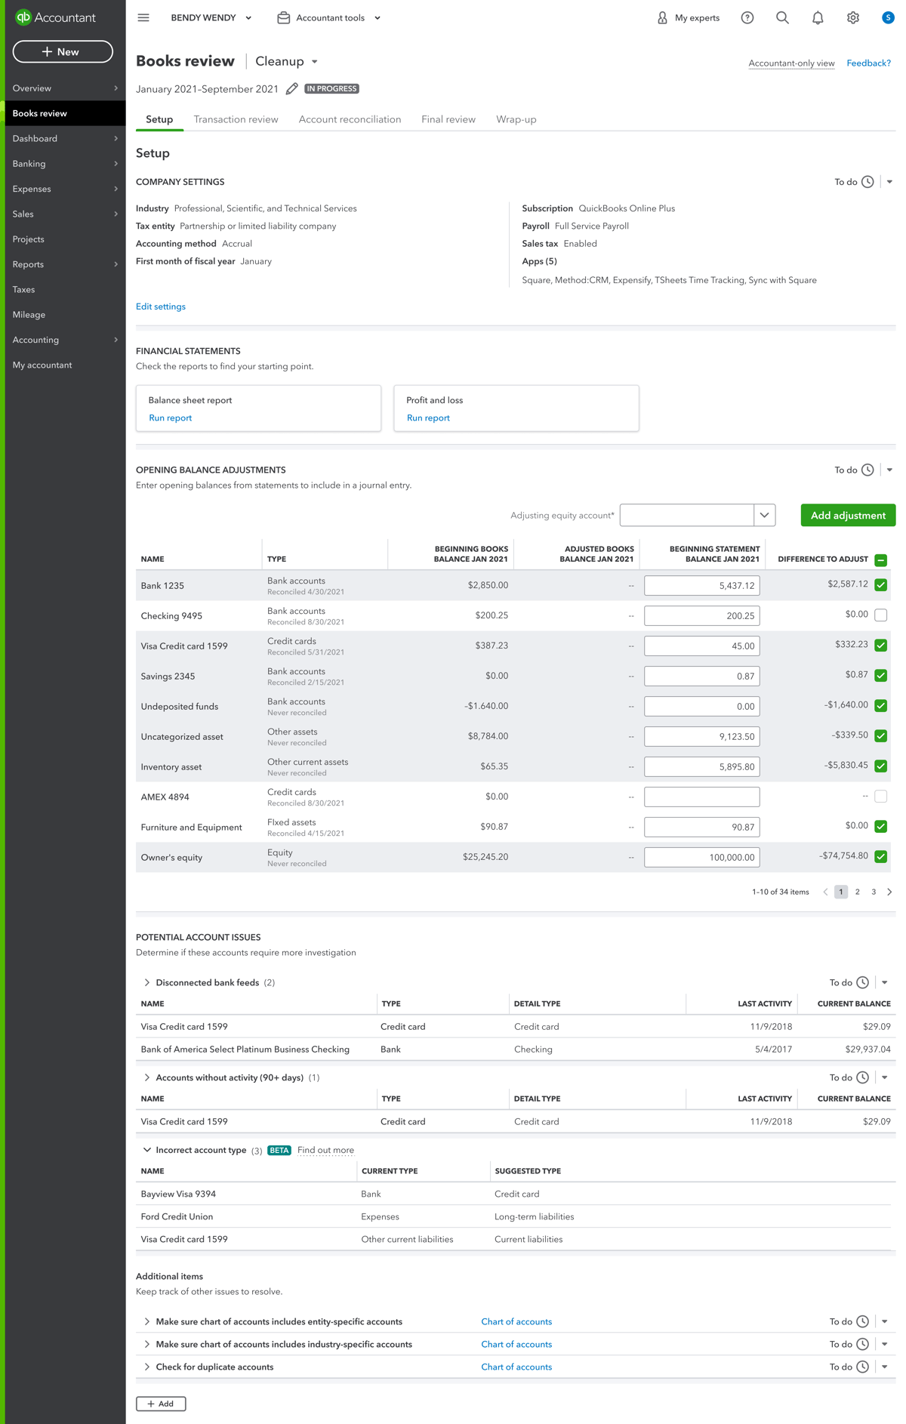Click entity-specific accounts To do clock icon
This screenshot has height=1424, width=906.
tap(863, 1321)
